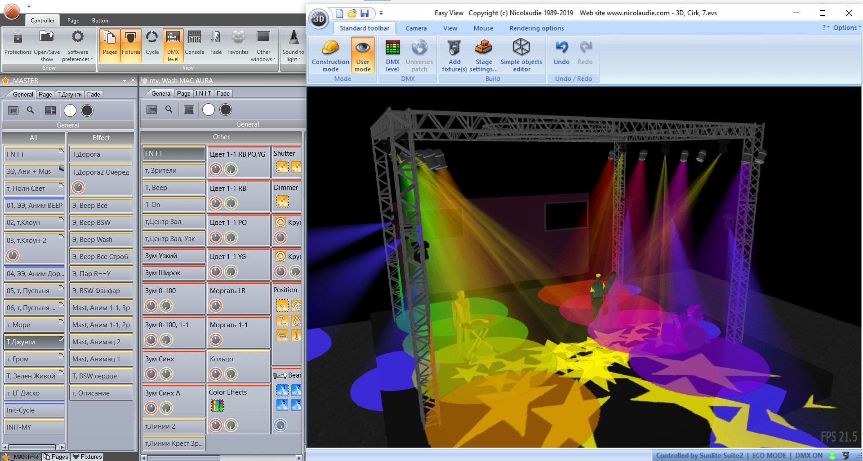Open the Add fixture(s) tool
863x461 pixels.
(x=454, y=56)
